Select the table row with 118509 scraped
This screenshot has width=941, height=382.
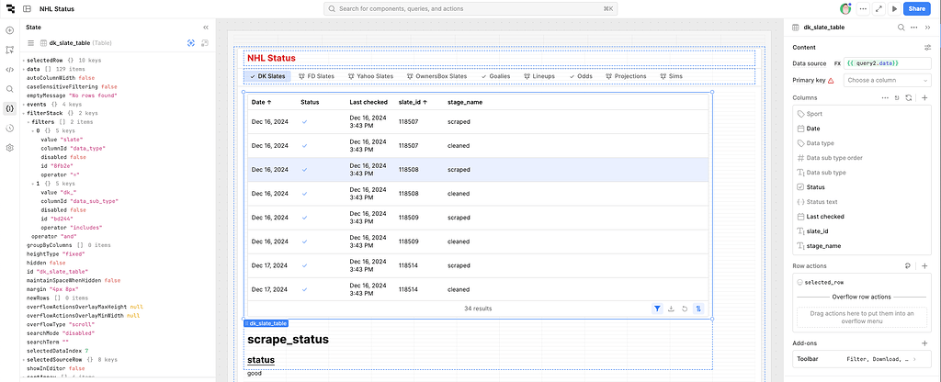[478, 218]
